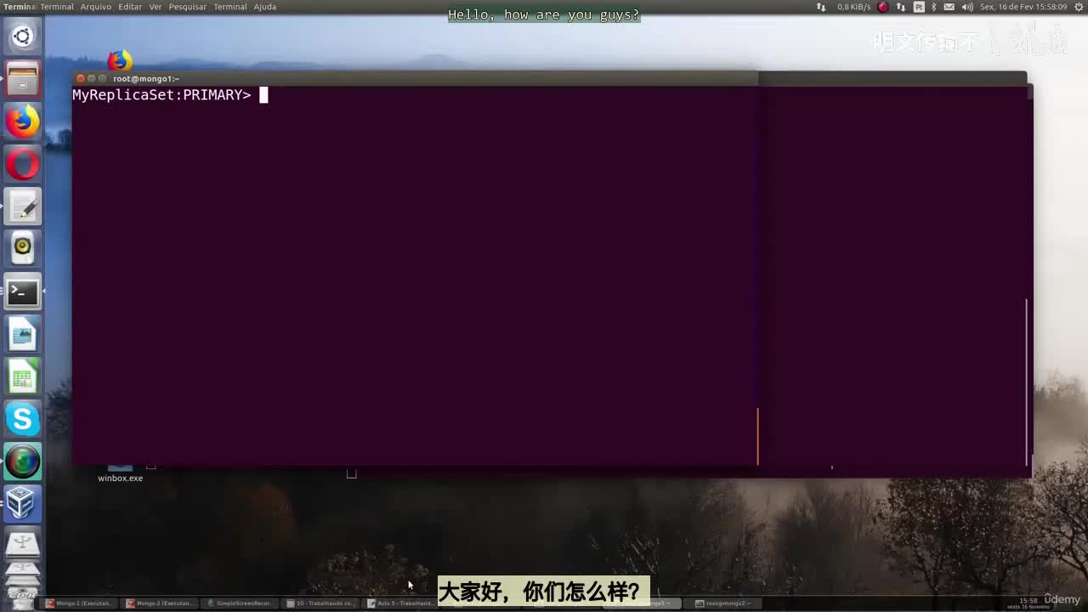Click the red recording indicator in the top panel
The image size is (1088, 612).
[883, 7]
